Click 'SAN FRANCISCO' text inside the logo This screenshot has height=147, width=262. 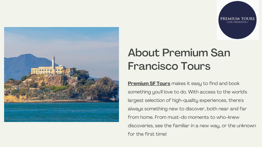[x=237, y=22]
